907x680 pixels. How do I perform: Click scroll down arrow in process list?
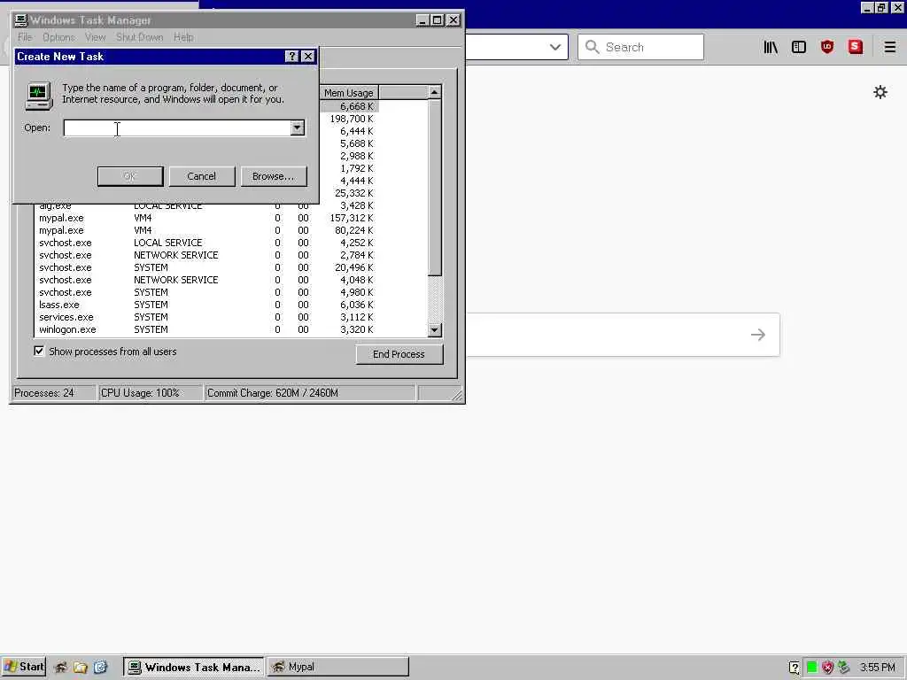pos(434,330)
